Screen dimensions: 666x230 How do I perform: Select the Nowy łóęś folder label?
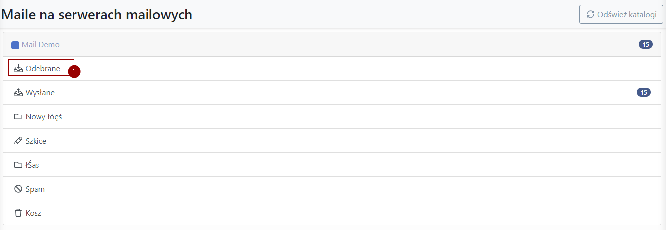click(x=43, y=117)
